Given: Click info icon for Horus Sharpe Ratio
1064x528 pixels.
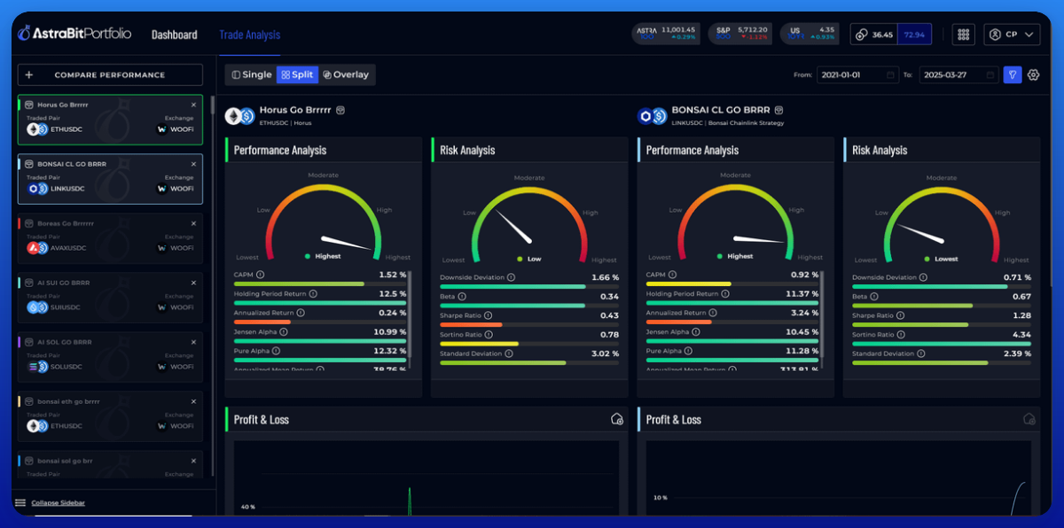Looking at the screenshot, I should tap(488, 315).
